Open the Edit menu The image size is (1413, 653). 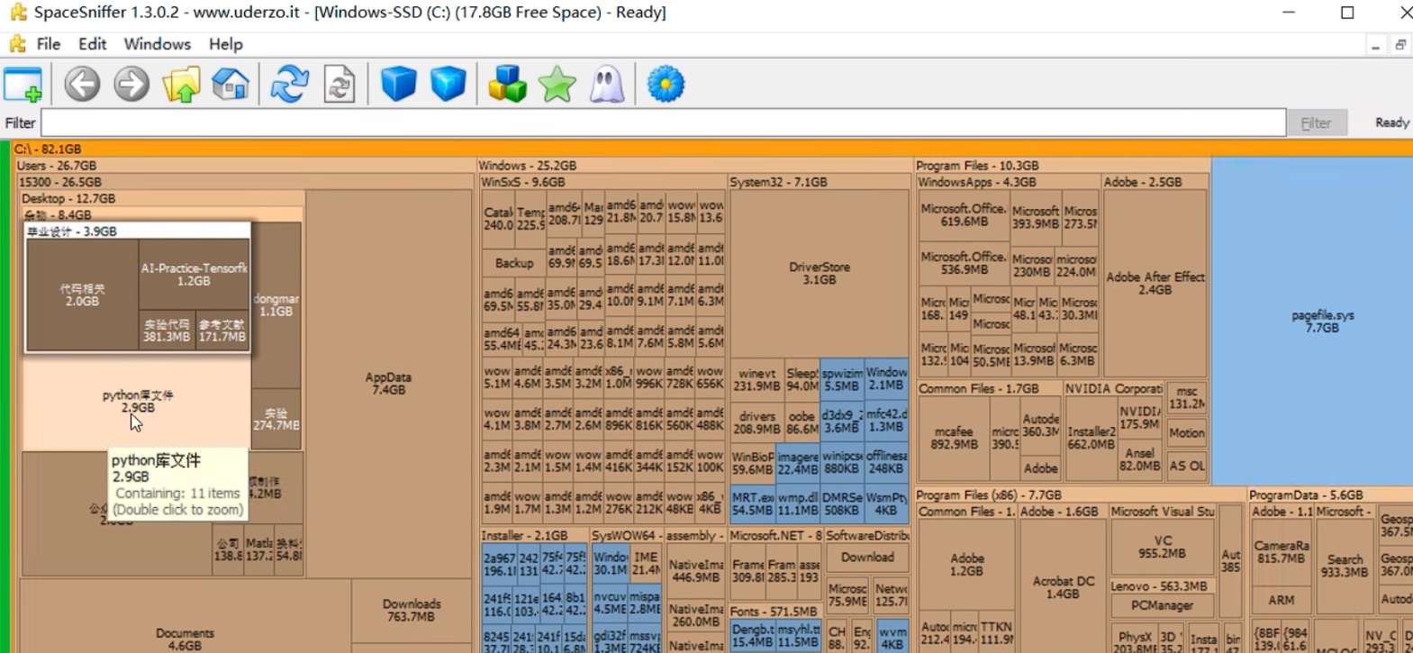92,44
